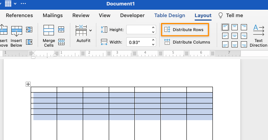The height and width of the screenshot is (140, 268).
Task: Expand the chevron beside the title bar table icon
Action: 15,3
